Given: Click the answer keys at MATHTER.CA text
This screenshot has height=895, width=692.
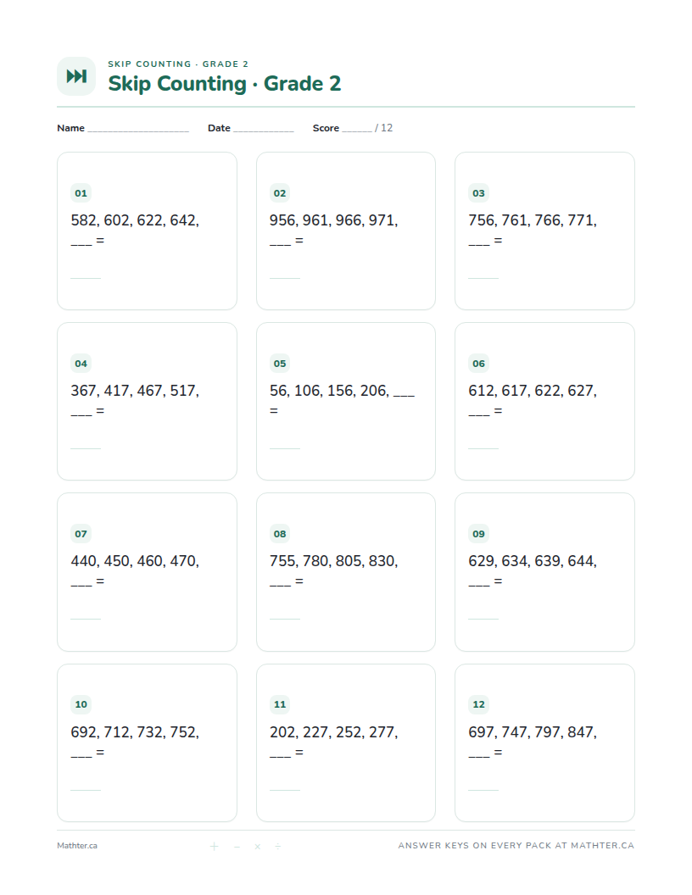Looking at the screenshot, I should 516,845.
